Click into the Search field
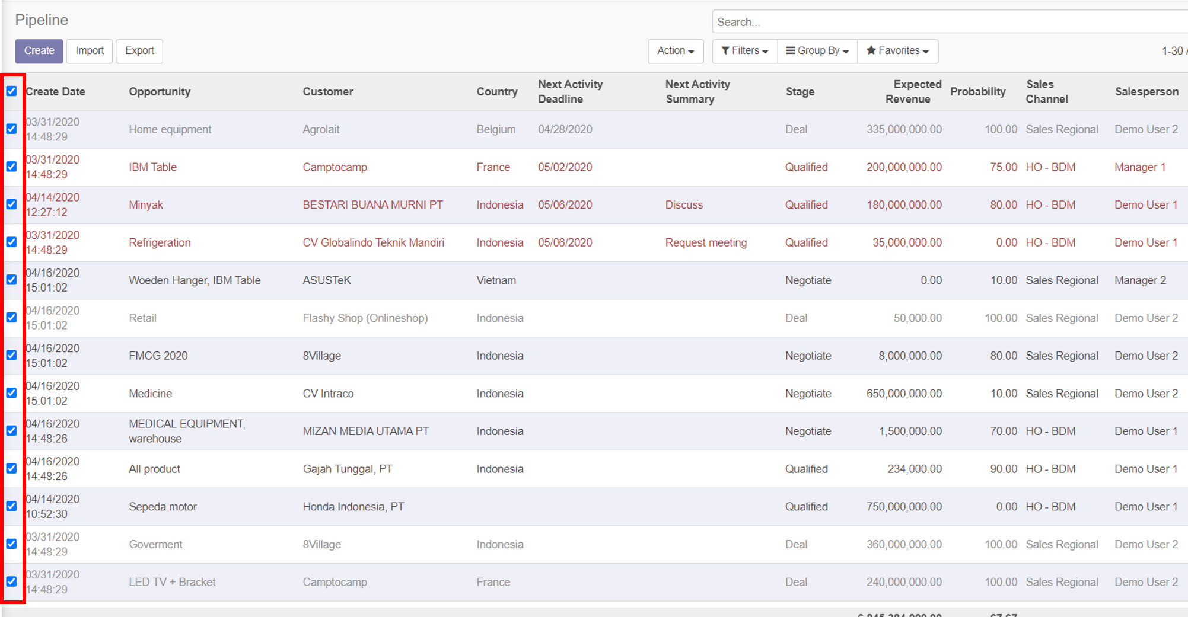1188x617 pixels. 949,22
